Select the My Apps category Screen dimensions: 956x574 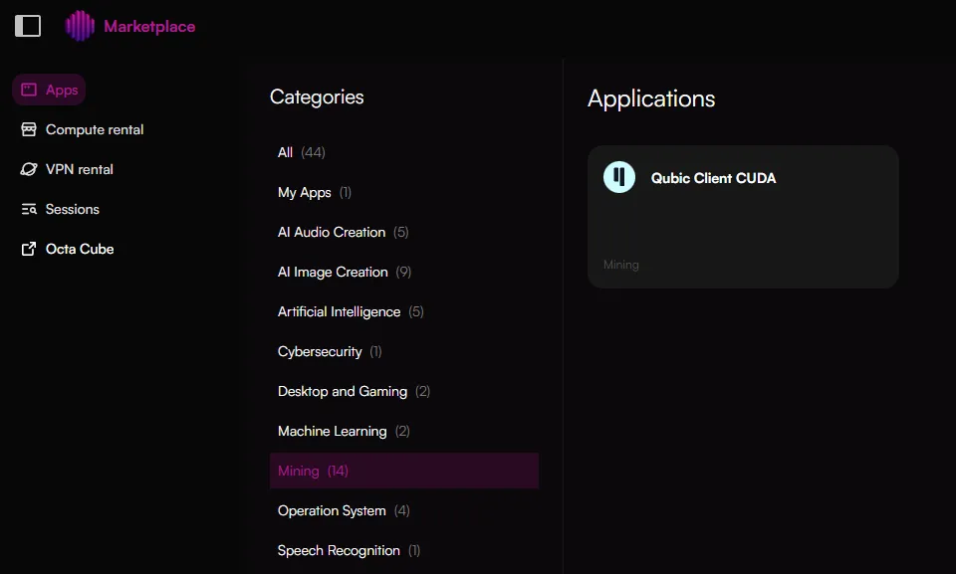(x=404, y=192)
